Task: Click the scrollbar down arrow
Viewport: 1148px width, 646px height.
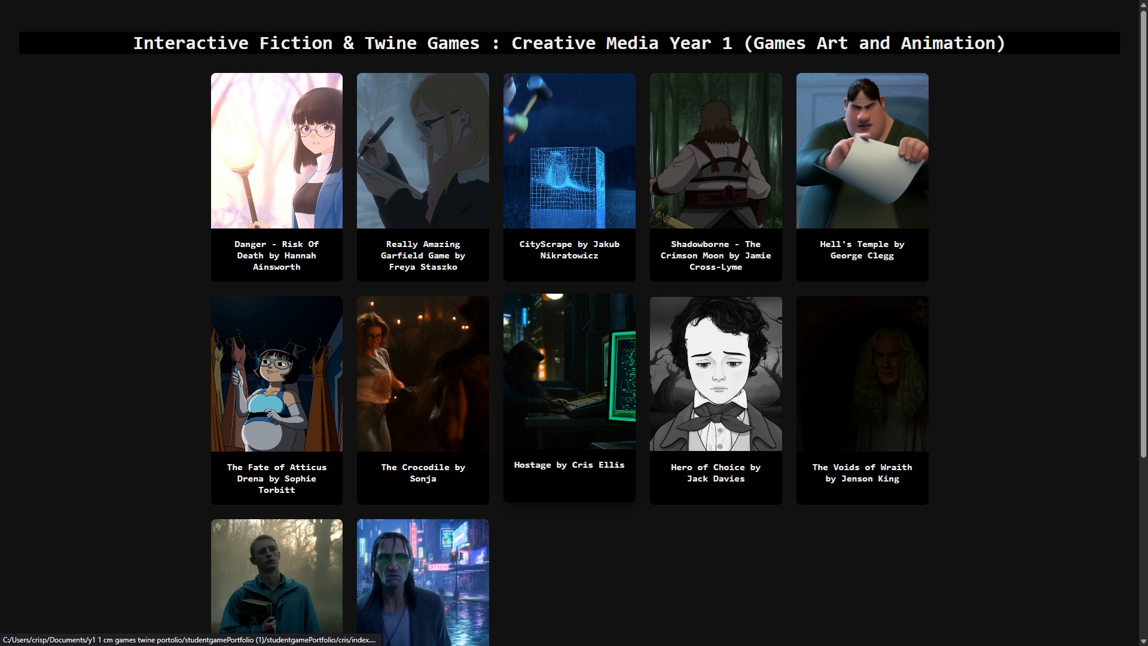Action: pos(1143,641)
